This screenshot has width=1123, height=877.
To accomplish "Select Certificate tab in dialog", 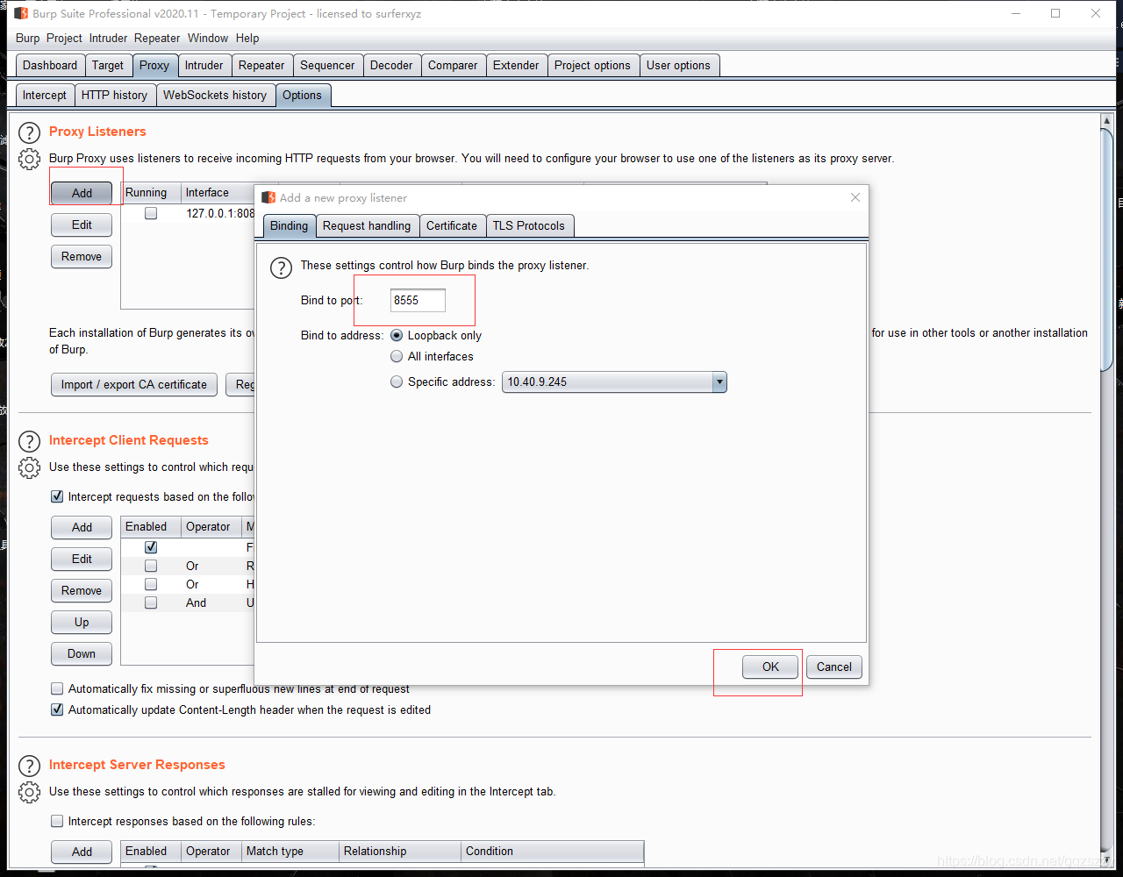I will [x=452, y=225].
